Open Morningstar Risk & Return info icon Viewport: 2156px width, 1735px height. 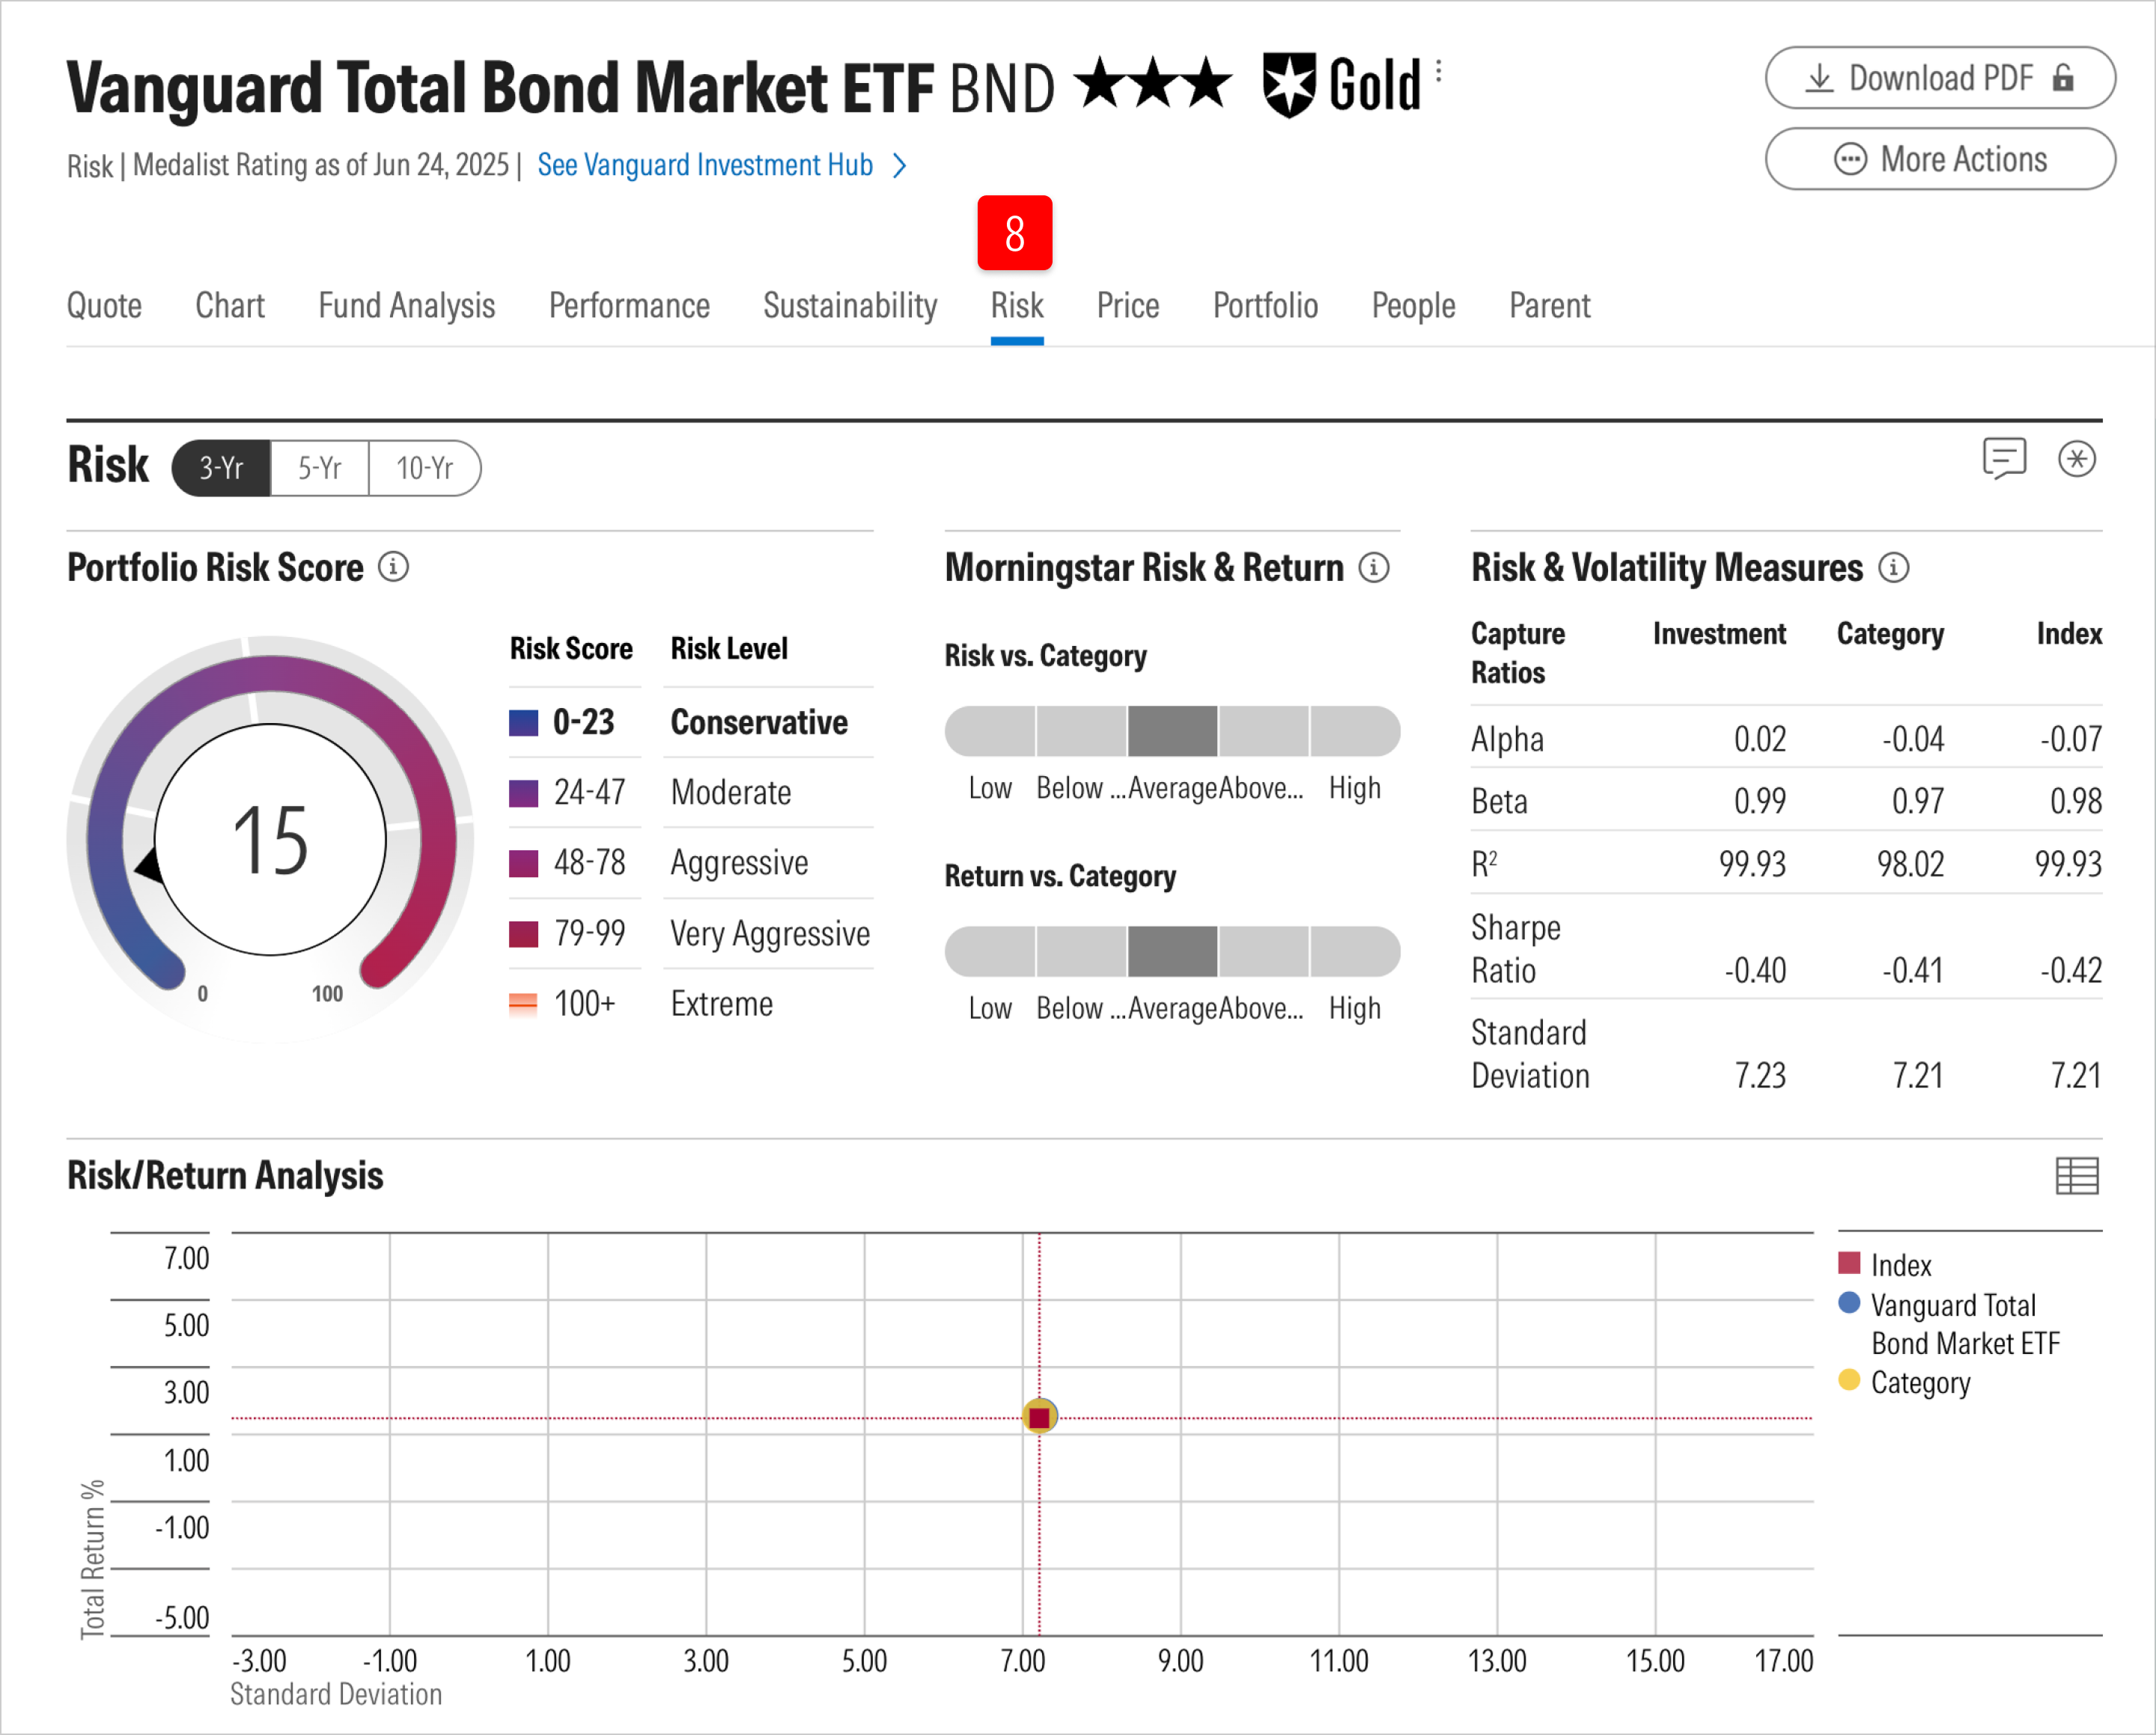1374,567
